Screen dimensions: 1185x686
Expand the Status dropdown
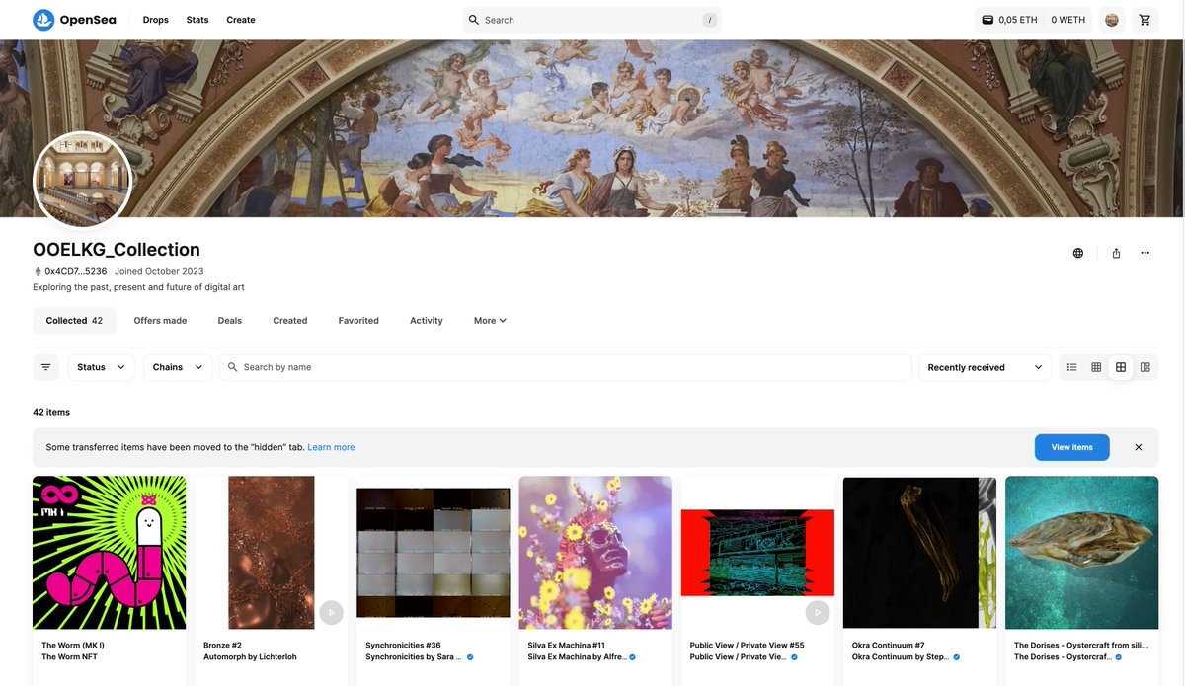point(102,367)
